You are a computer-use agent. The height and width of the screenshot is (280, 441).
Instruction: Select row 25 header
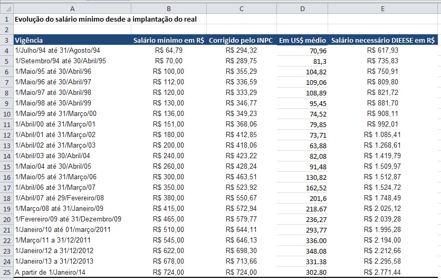7,272
